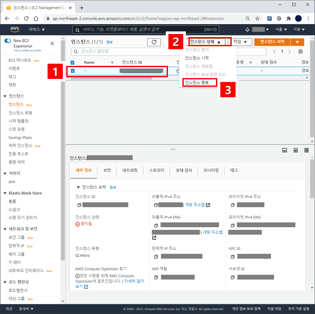Expand details panel to full size
The width and height of the screenshot is (315, 314).
tap(306, 150)
